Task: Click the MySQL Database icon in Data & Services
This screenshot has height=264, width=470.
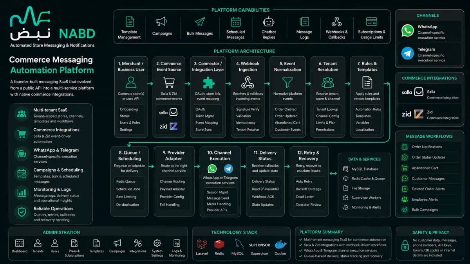Action: click(346, 169)
